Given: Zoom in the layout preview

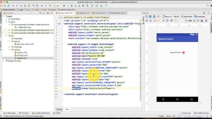Looking at the screenshot, I should pos(194,20).
